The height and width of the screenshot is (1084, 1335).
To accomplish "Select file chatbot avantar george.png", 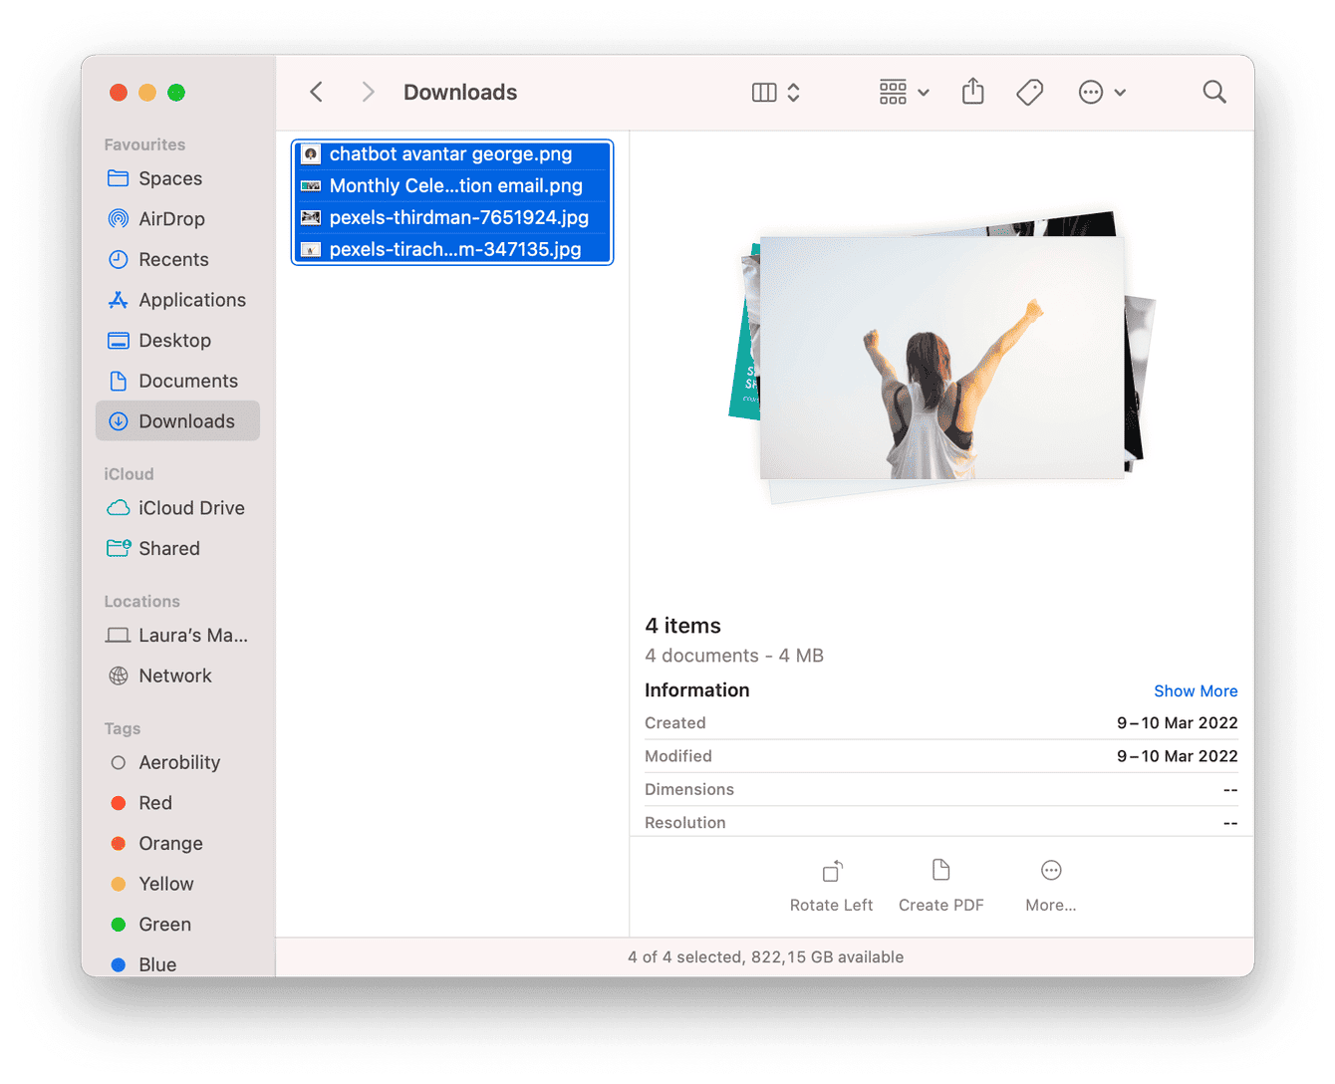I will (x=450, y=154).
